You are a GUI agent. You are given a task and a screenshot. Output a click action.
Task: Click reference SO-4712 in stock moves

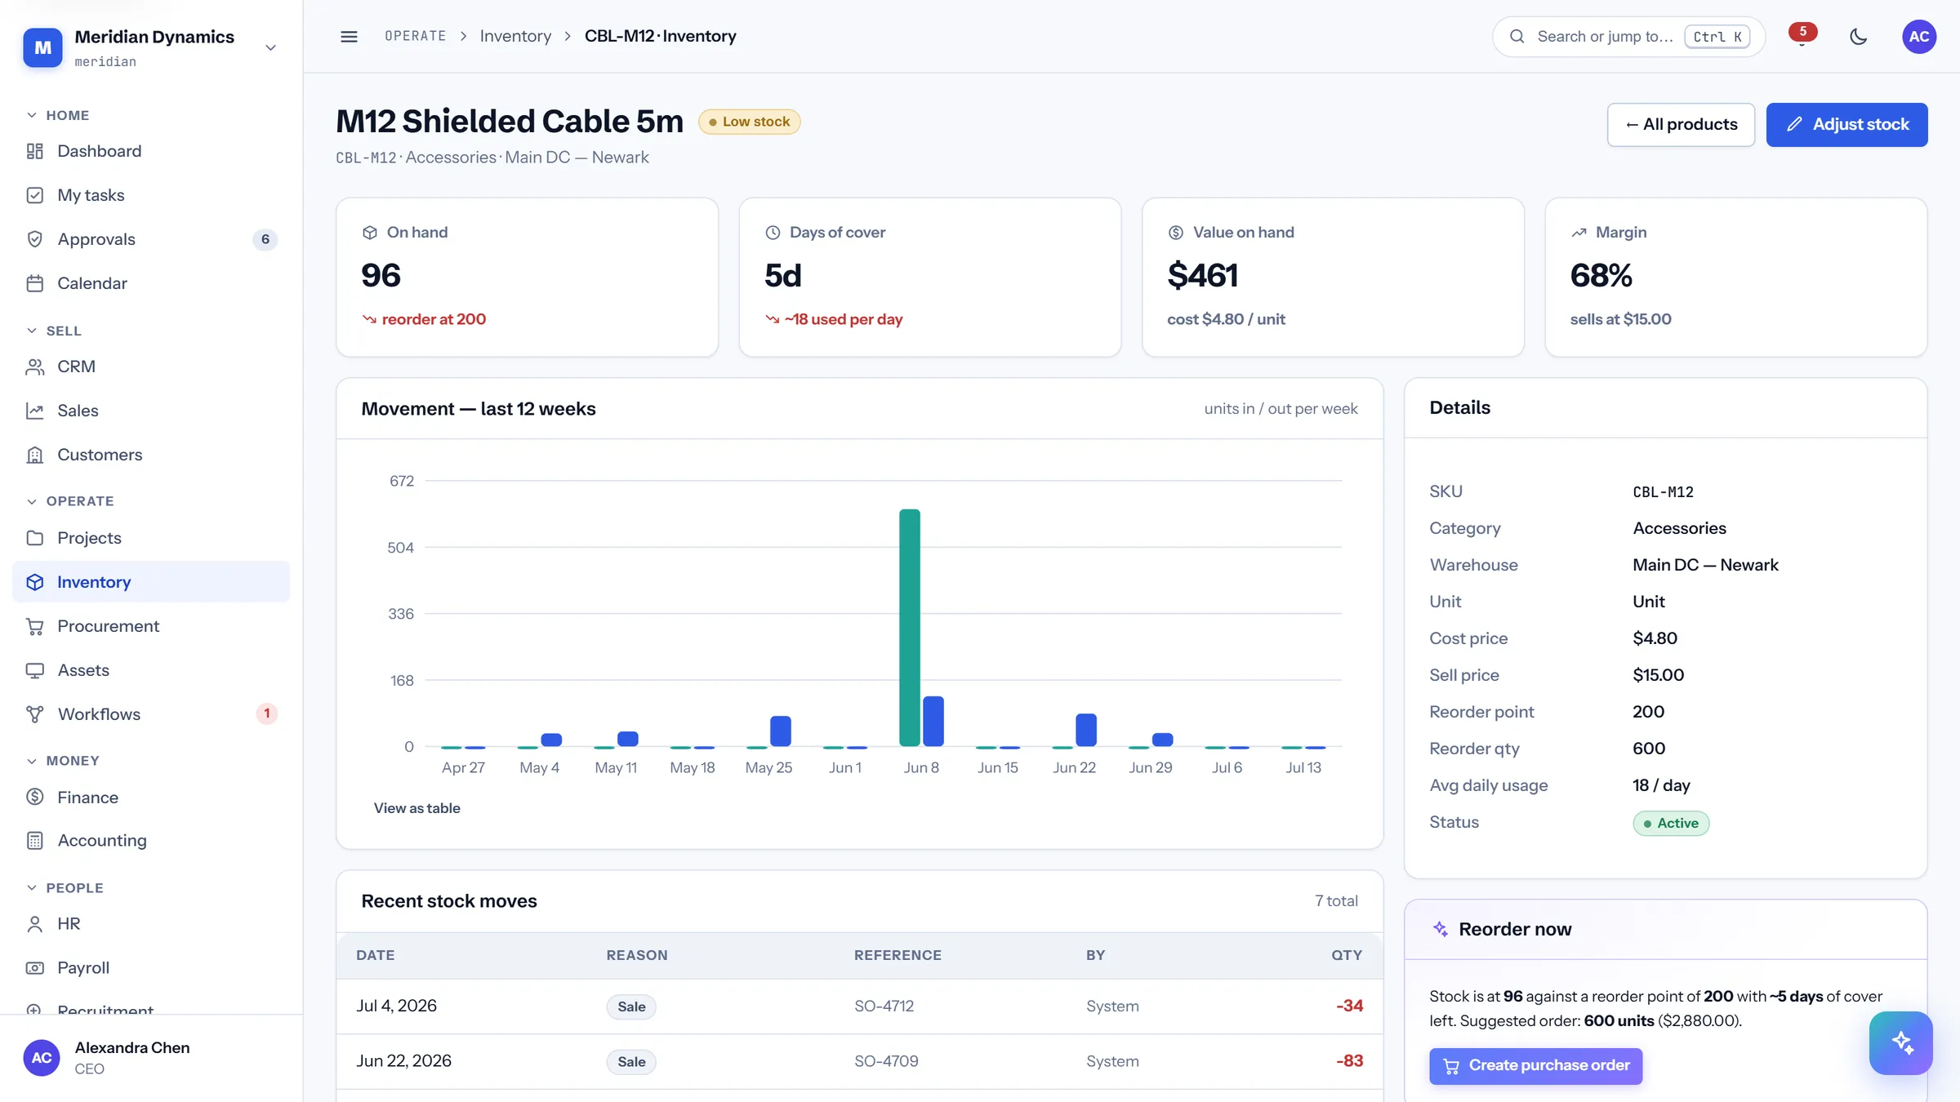(884, 1006)
